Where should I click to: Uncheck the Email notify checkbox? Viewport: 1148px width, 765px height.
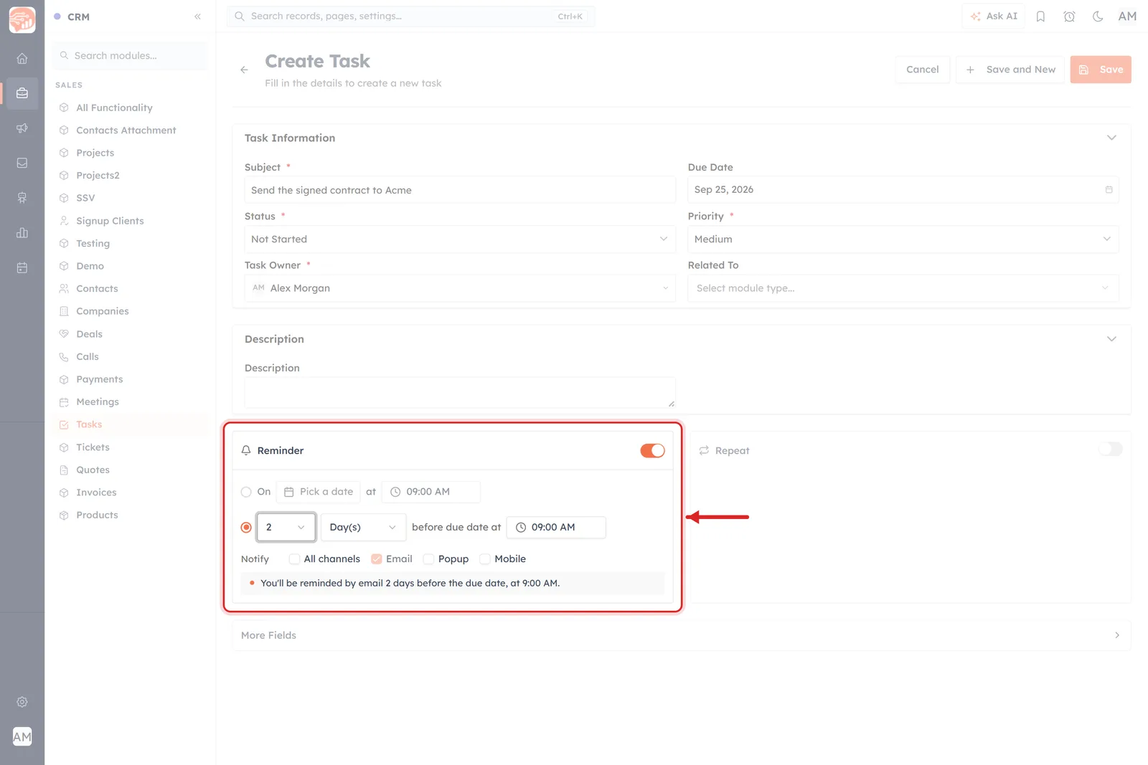tap(376, 559)
